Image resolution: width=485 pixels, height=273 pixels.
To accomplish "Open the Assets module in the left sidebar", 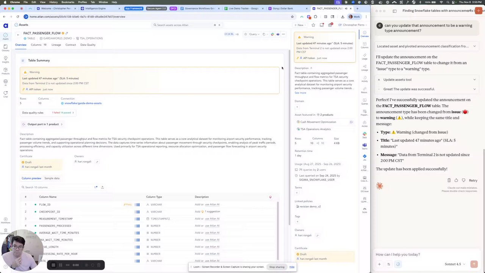I will (x=6, y=36).
